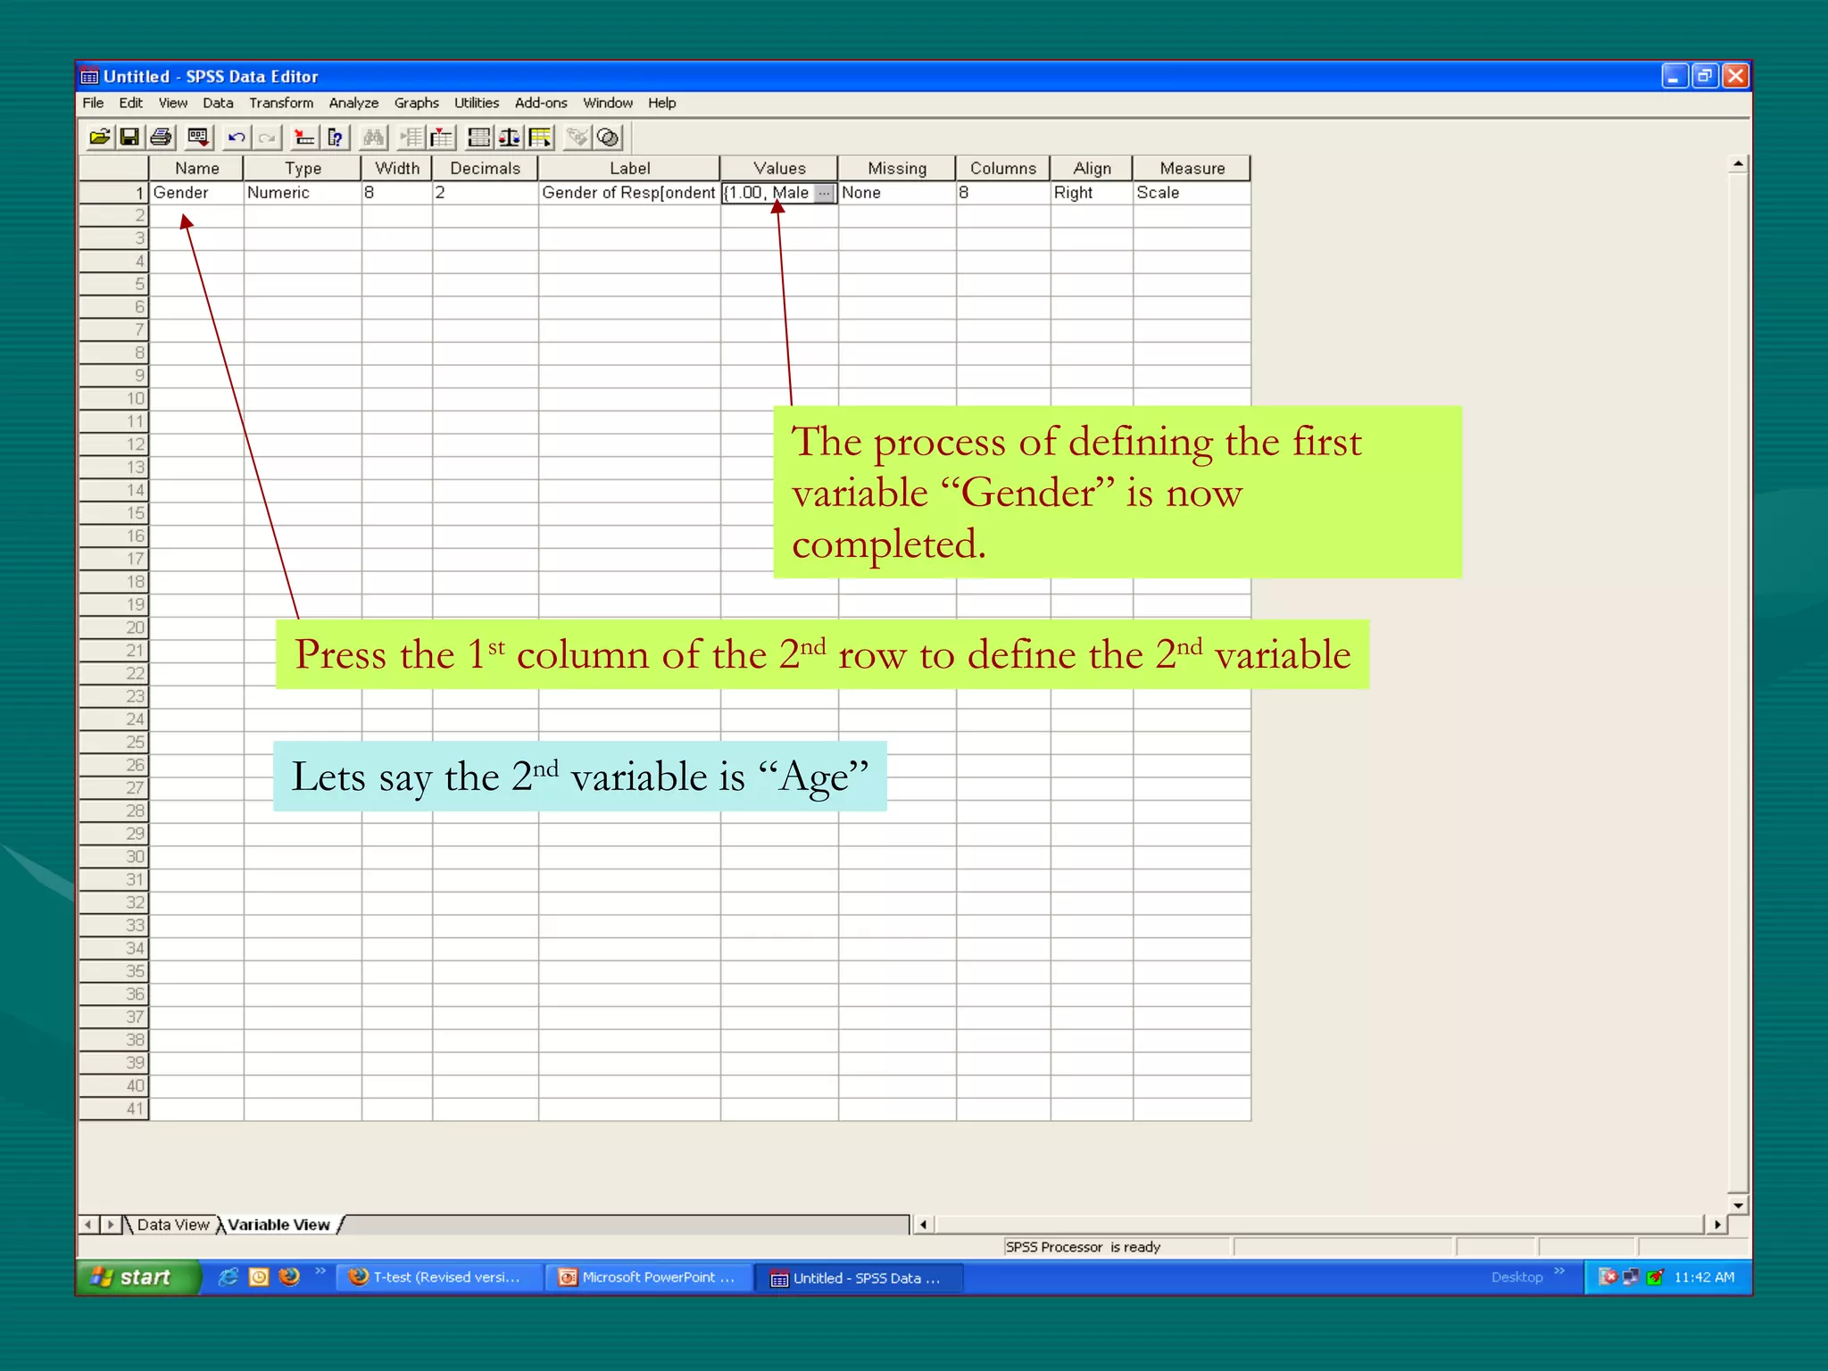Click the Name cell in row 2
The height and width of the screenshot is (1371, 1828).
[196, 216]
